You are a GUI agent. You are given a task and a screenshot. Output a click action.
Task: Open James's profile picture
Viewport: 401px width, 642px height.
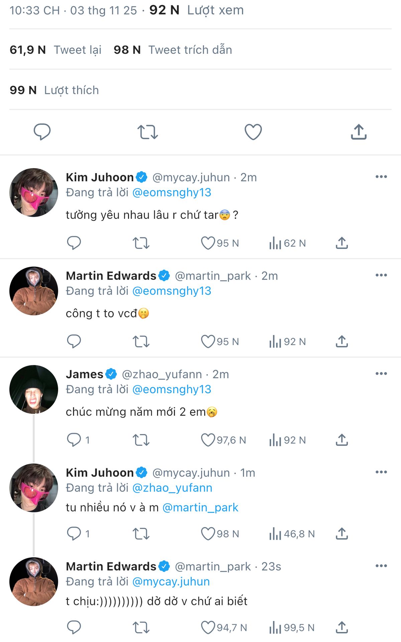point(33,389)
